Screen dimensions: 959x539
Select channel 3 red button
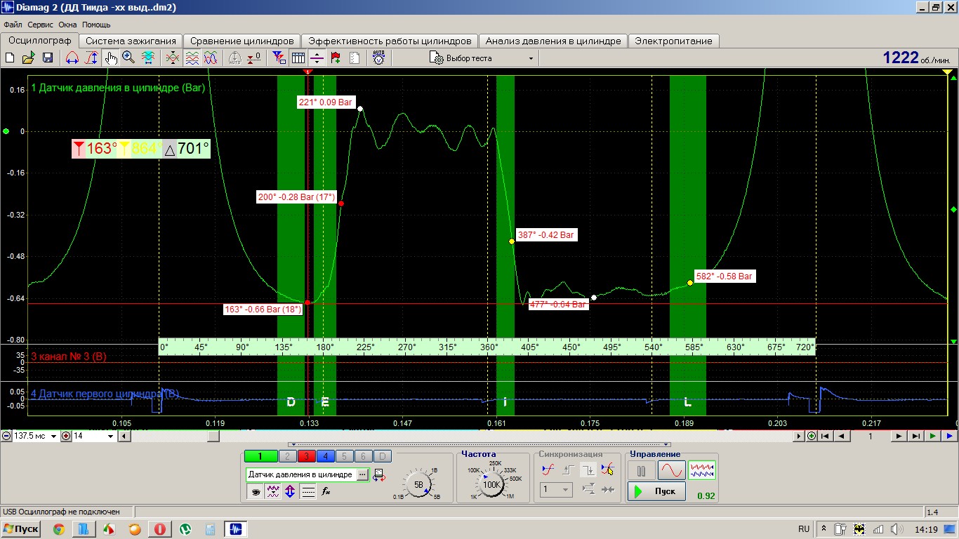click(x=306, y=457)
